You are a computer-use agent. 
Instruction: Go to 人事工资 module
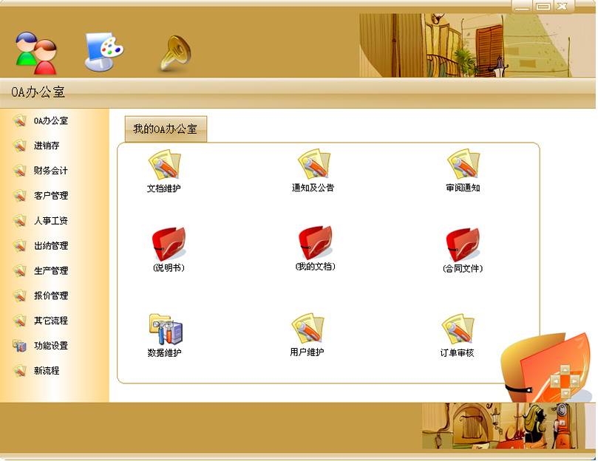pos(51,221)
